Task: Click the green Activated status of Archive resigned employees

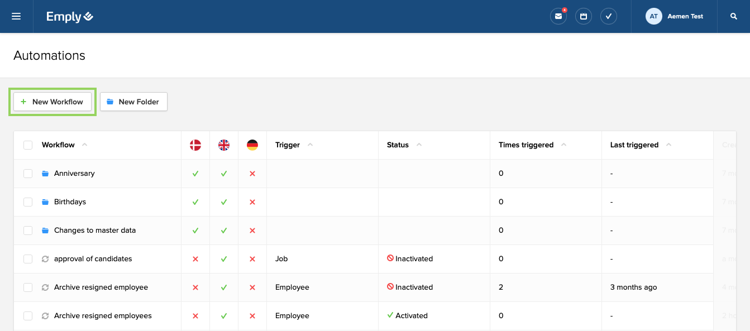Action: click(x=407, y=315)
